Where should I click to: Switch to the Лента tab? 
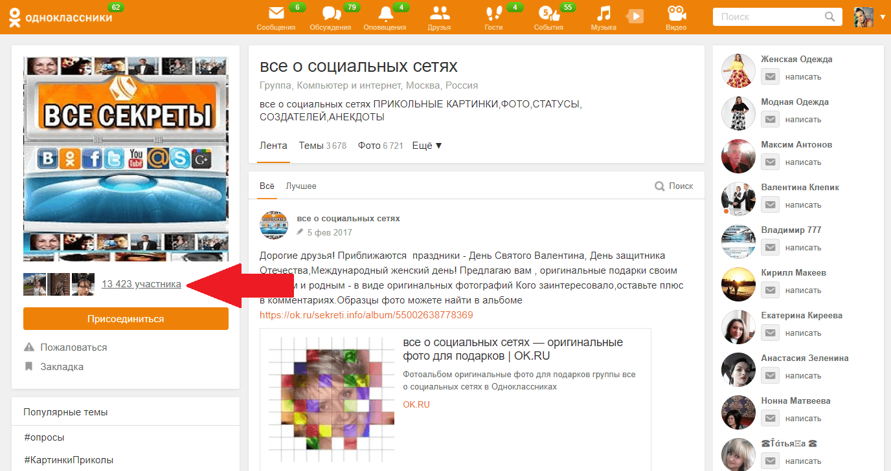[x=274, y=146]
